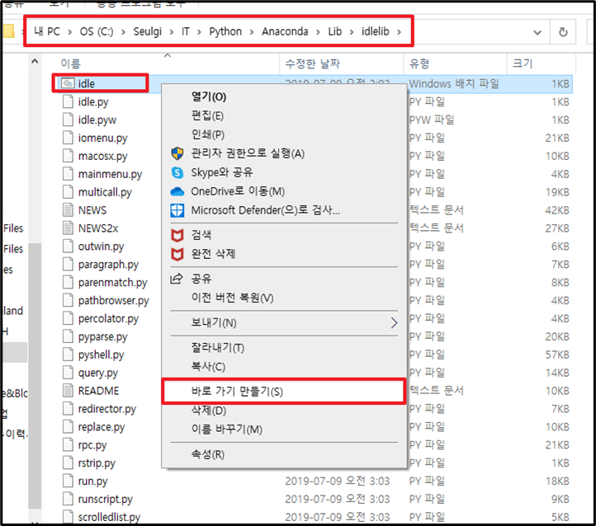This screenshot has height=526, width=596.
Task: Click the run.py file icon
Action: [x=68, y=481]
